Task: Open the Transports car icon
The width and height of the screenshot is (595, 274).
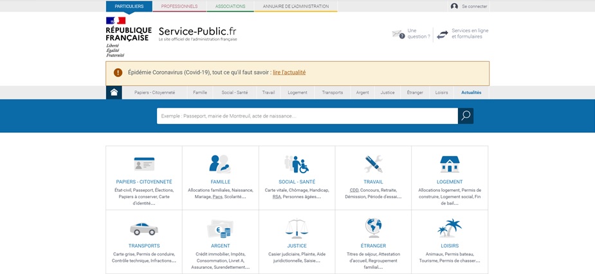Action: 144,228
